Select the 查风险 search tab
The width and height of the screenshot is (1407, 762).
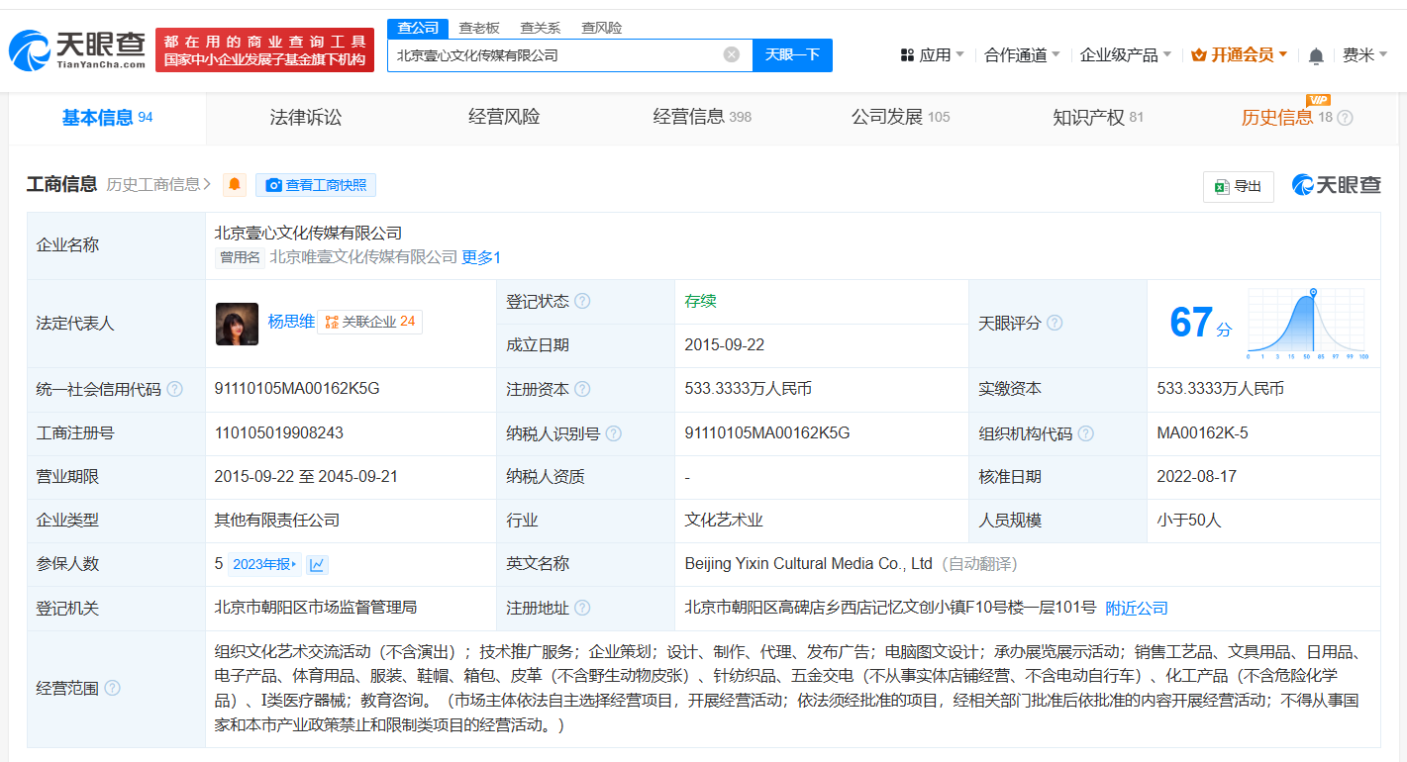[x=602, y=28]
